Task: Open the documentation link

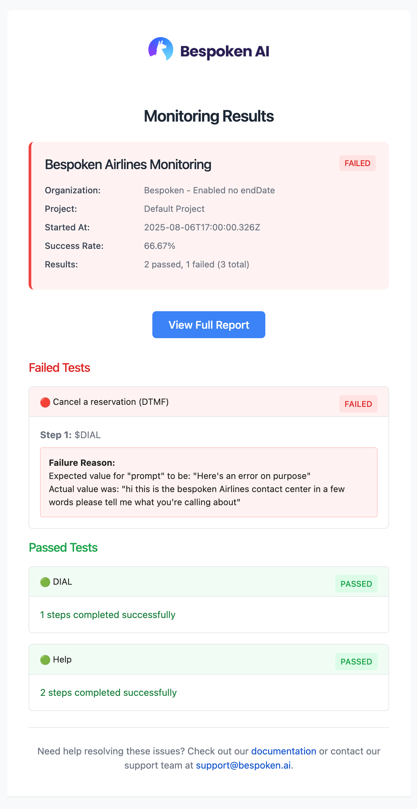Action: 283,751
